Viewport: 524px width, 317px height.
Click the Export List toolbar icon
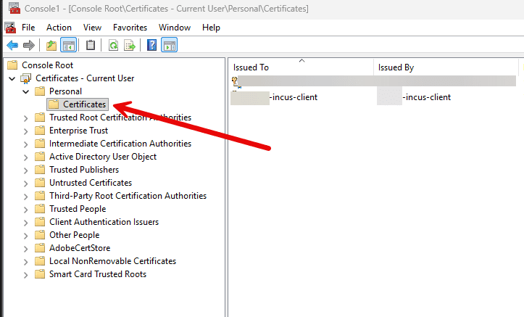click(x=129, y=45)
